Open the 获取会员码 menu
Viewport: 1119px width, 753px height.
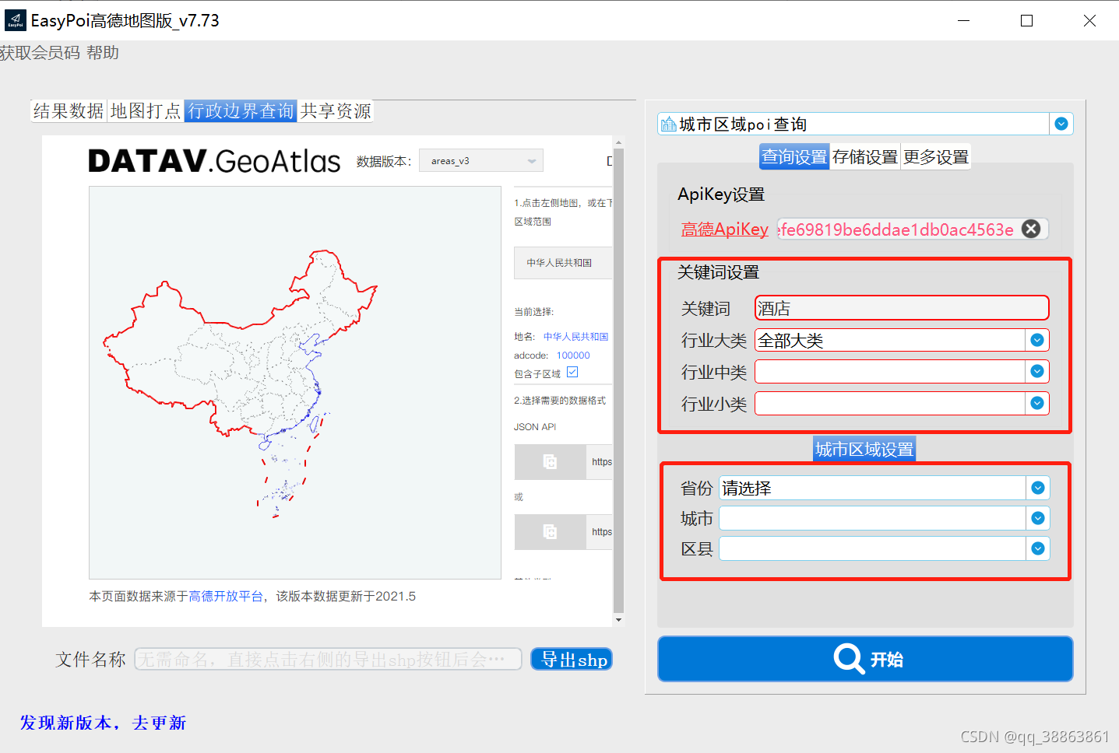(40, 53)
